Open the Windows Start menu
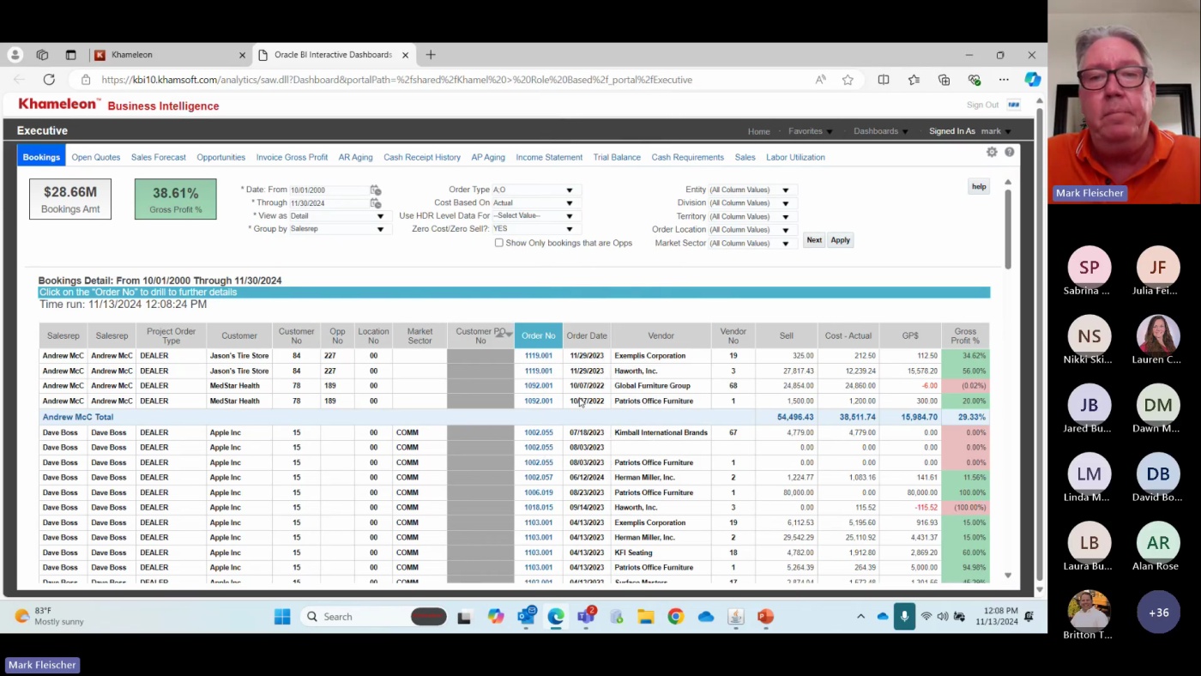Screen dimensions: 1201x676 pos(282,617)
